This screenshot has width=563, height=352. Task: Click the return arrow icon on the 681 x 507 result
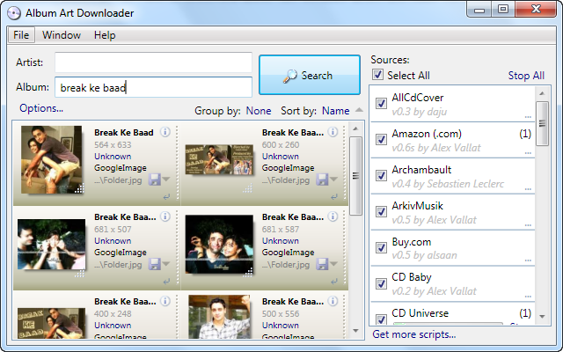(166, 282)
